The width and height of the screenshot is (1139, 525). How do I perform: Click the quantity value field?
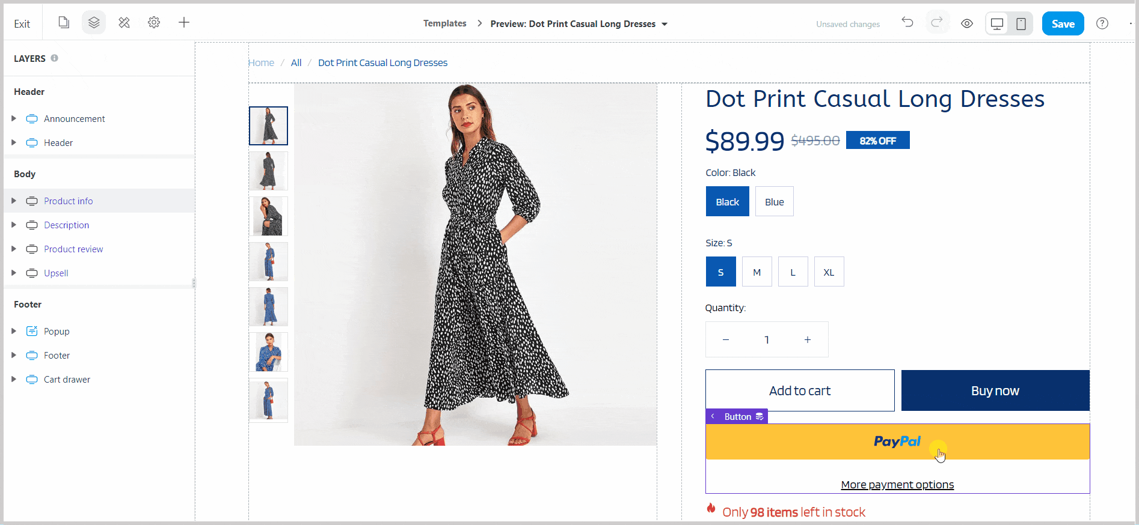[767, 340]
